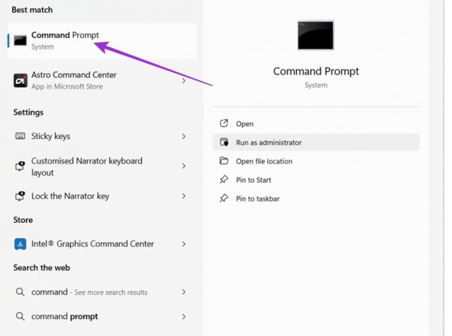Screen dimensions: 452x336
Task: Click the Command Prompt icon in Best match
Action: [x=20, y=41]
